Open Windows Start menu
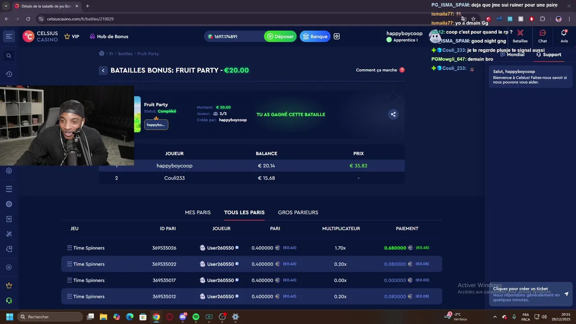Image resolution: width=576 pixels, height=324 pixels. coord(9,317)
